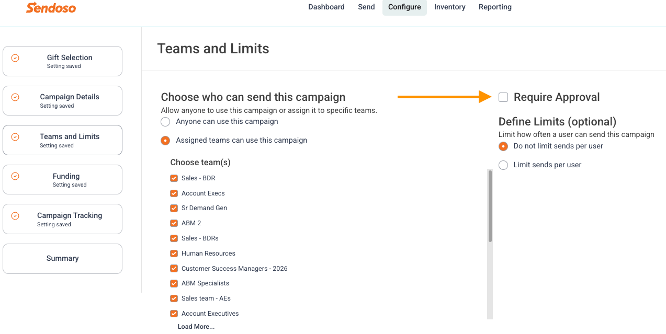
Task: Enable the Require Approval checkbox
Action: (x=503, y=97)
